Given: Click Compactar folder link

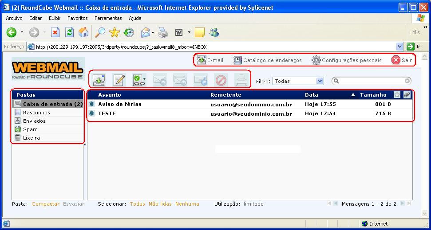Looking at the screenshot, I should tap(45, 204).
